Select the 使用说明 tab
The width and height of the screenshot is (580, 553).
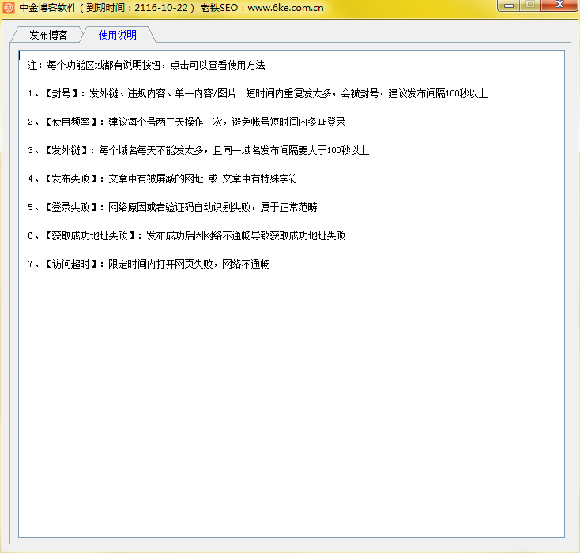pyautogui.click(x=117, y=35)
